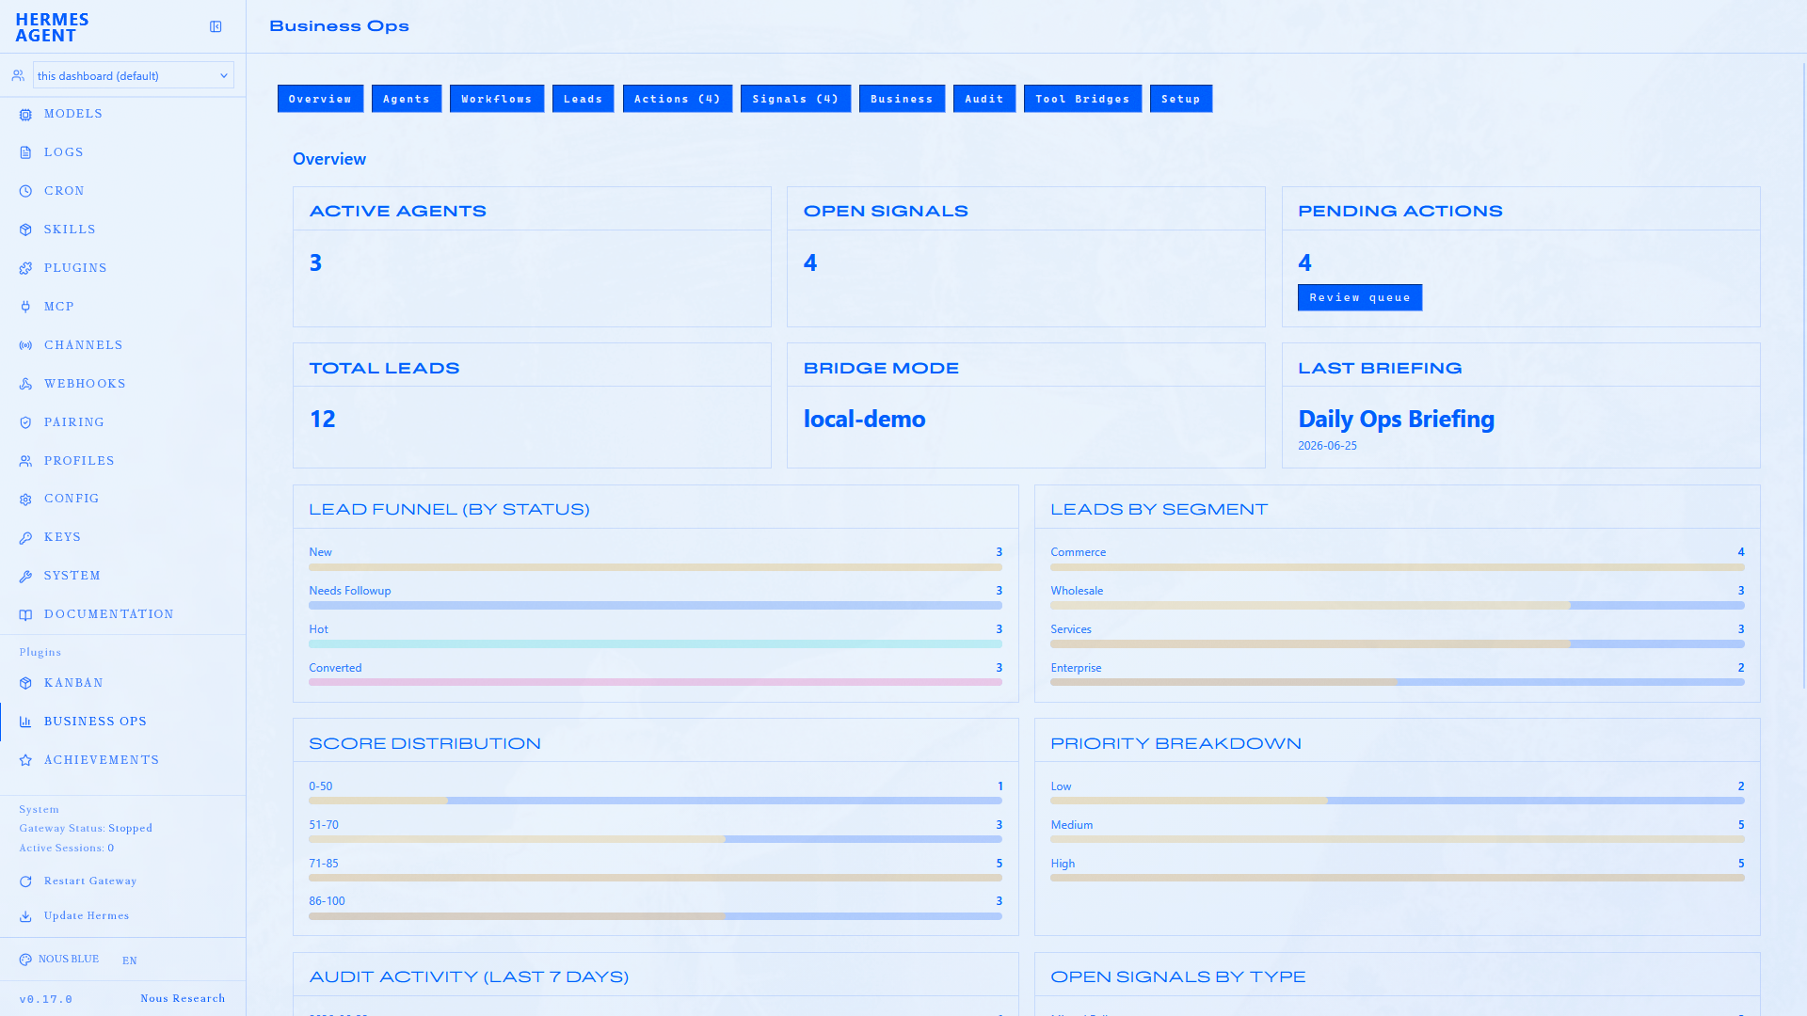Open the Profiles people icon
The image size is (1807, 1016).
25,461
